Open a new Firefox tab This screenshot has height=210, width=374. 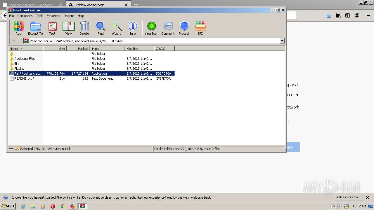[136, 5]
